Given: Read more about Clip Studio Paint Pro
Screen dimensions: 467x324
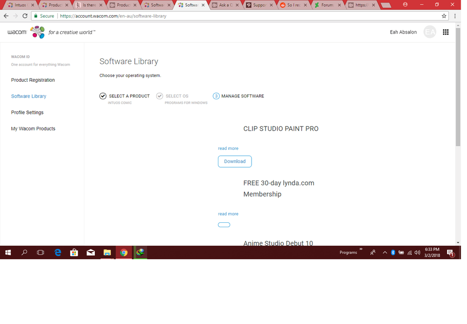Looking at the screenshot, I should (228, 148).
